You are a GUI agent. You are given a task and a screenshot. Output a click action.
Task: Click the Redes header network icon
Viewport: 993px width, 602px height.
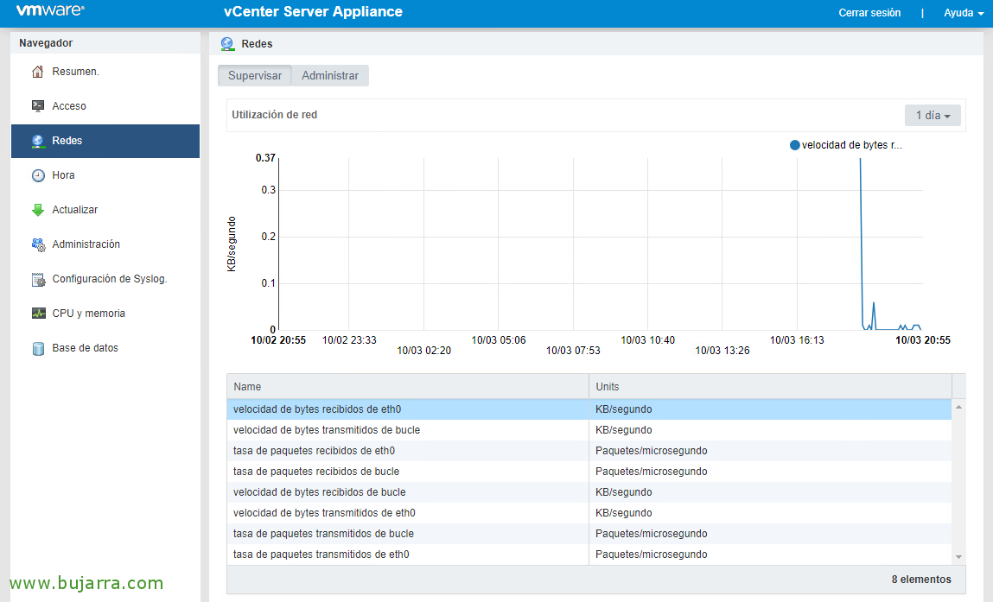pos(227,44)
